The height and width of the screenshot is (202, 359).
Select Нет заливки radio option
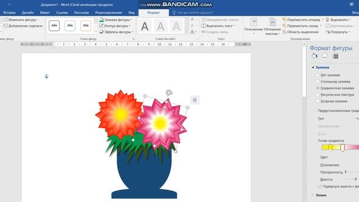tap(318, 75)
